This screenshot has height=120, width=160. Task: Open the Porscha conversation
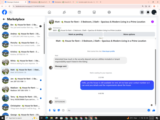pos(22,44)
